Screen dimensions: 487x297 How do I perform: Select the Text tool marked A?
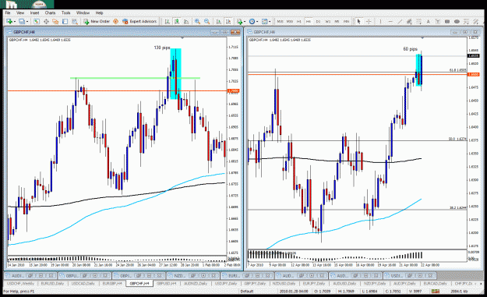428,21
